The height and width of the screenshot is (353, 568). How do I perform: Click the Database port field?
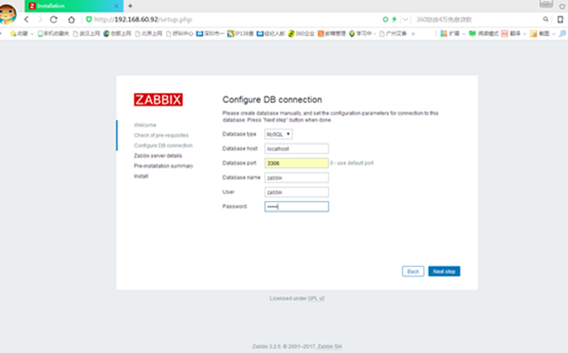tap(297, 163)
